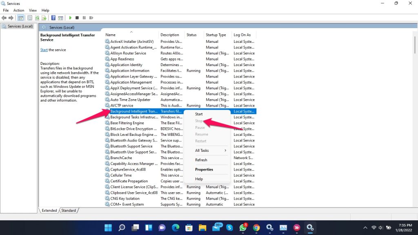The image size is (418, 235).
Task: Click the Back arrow in the toolbar
Action: 4,18
